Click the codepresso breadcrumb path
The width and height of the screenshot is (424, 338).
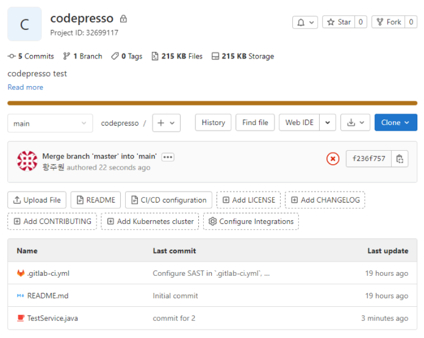(x=120, y=123)
